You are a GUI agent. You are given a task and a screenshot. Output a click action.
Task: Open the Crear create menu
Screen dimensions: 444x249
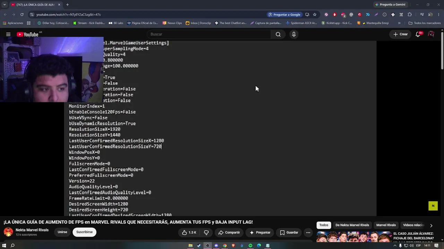click(400, 34)
